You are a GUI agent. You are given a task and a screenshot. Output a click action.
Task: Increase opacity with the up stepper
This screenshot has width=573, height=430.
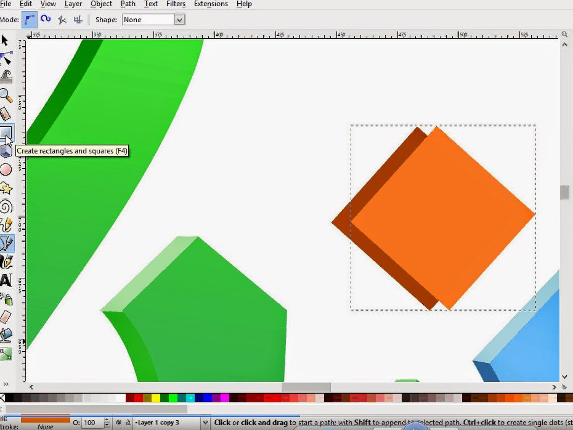(107, 420)
